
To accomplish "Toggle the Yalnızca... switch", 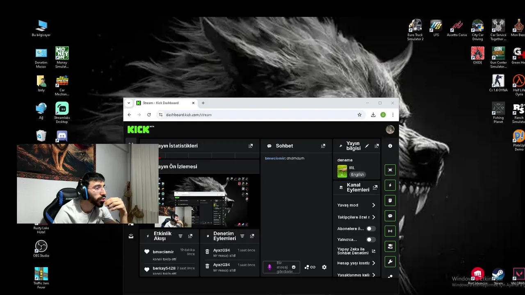I will coord(371,240).
